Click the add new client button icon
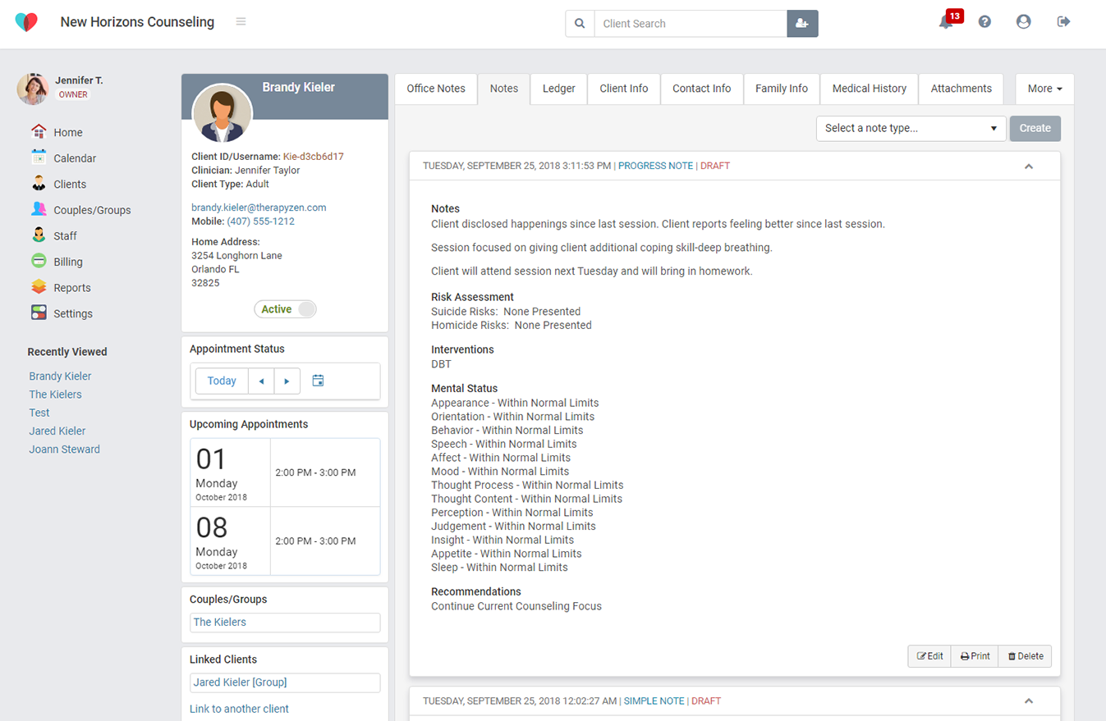 [802, 24]
